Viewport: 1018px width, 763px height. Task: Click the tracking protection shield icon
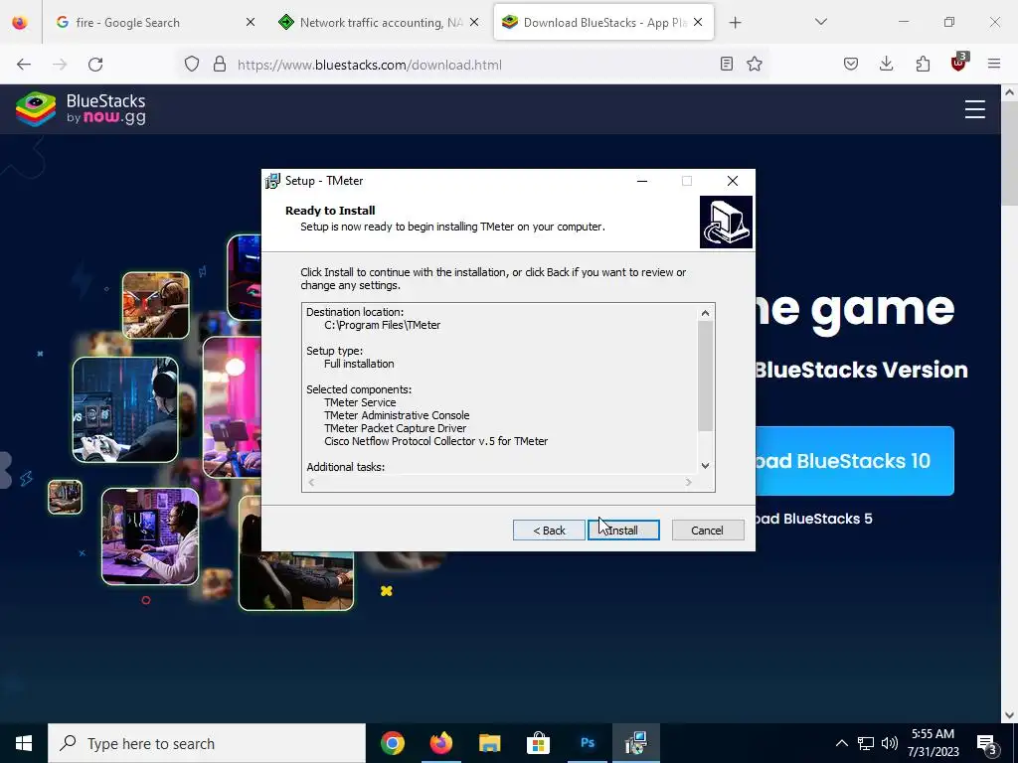pyautogui.click(x=192, y=65)
